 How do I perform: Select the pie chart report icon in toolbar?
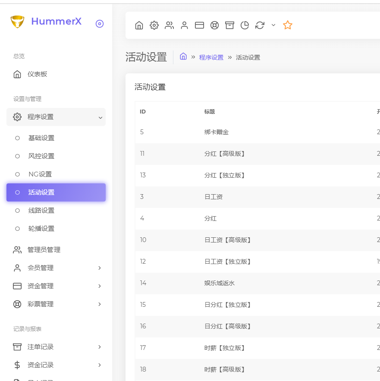245,25
